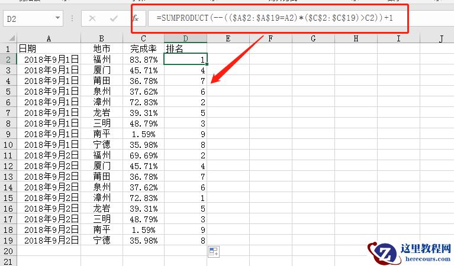Select column I header

click(398, 38)
